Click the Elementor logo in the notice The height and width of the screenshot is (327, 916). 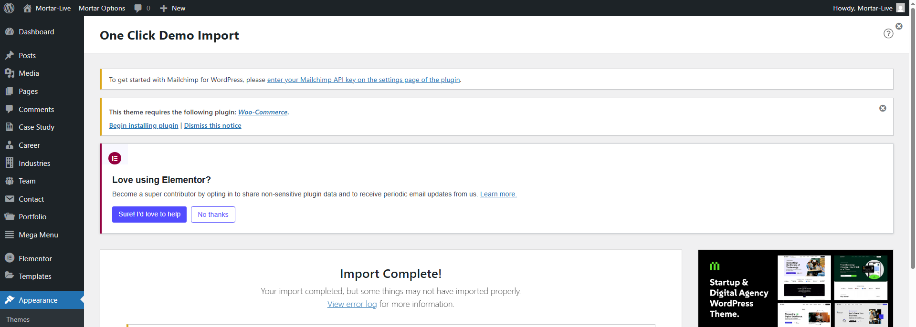click(115, 158)
